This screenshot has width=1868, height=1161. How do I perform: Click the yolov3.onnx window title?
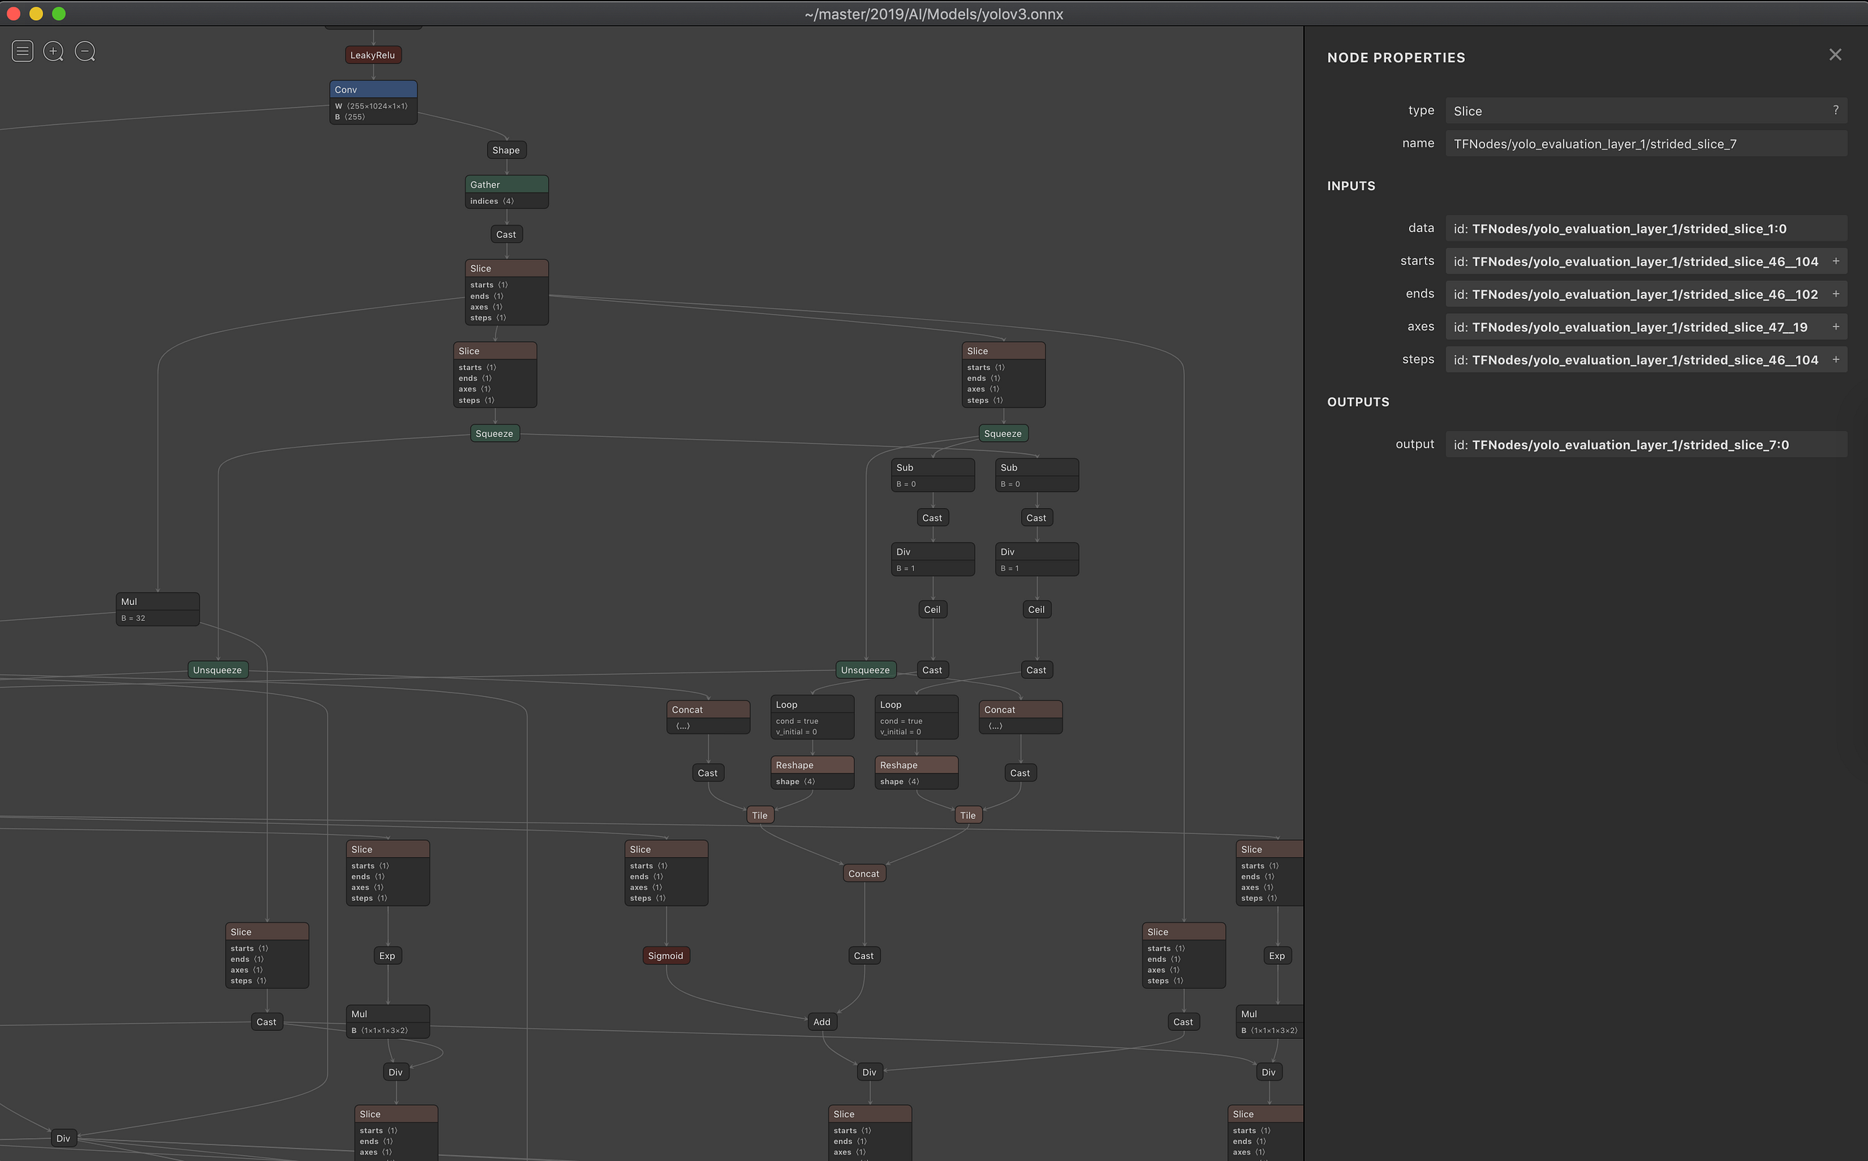click(x=933, y=14)
